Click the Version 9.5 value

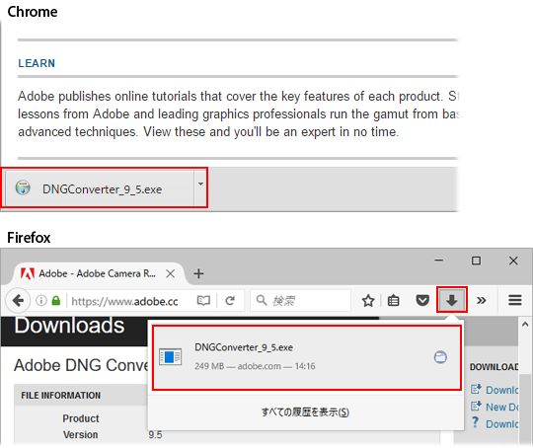pyautogui.click(x=155, y=435)
